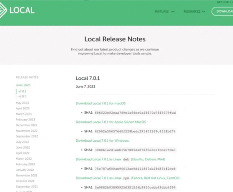Screen dimensions: 233x192
Task: Open March 2023 release notes
Action: point(24,114)
